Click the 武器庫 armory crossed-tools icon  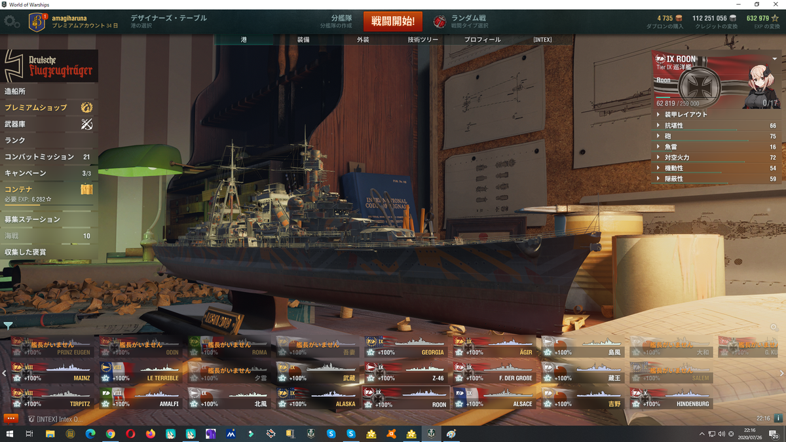[x=86, y=124]
